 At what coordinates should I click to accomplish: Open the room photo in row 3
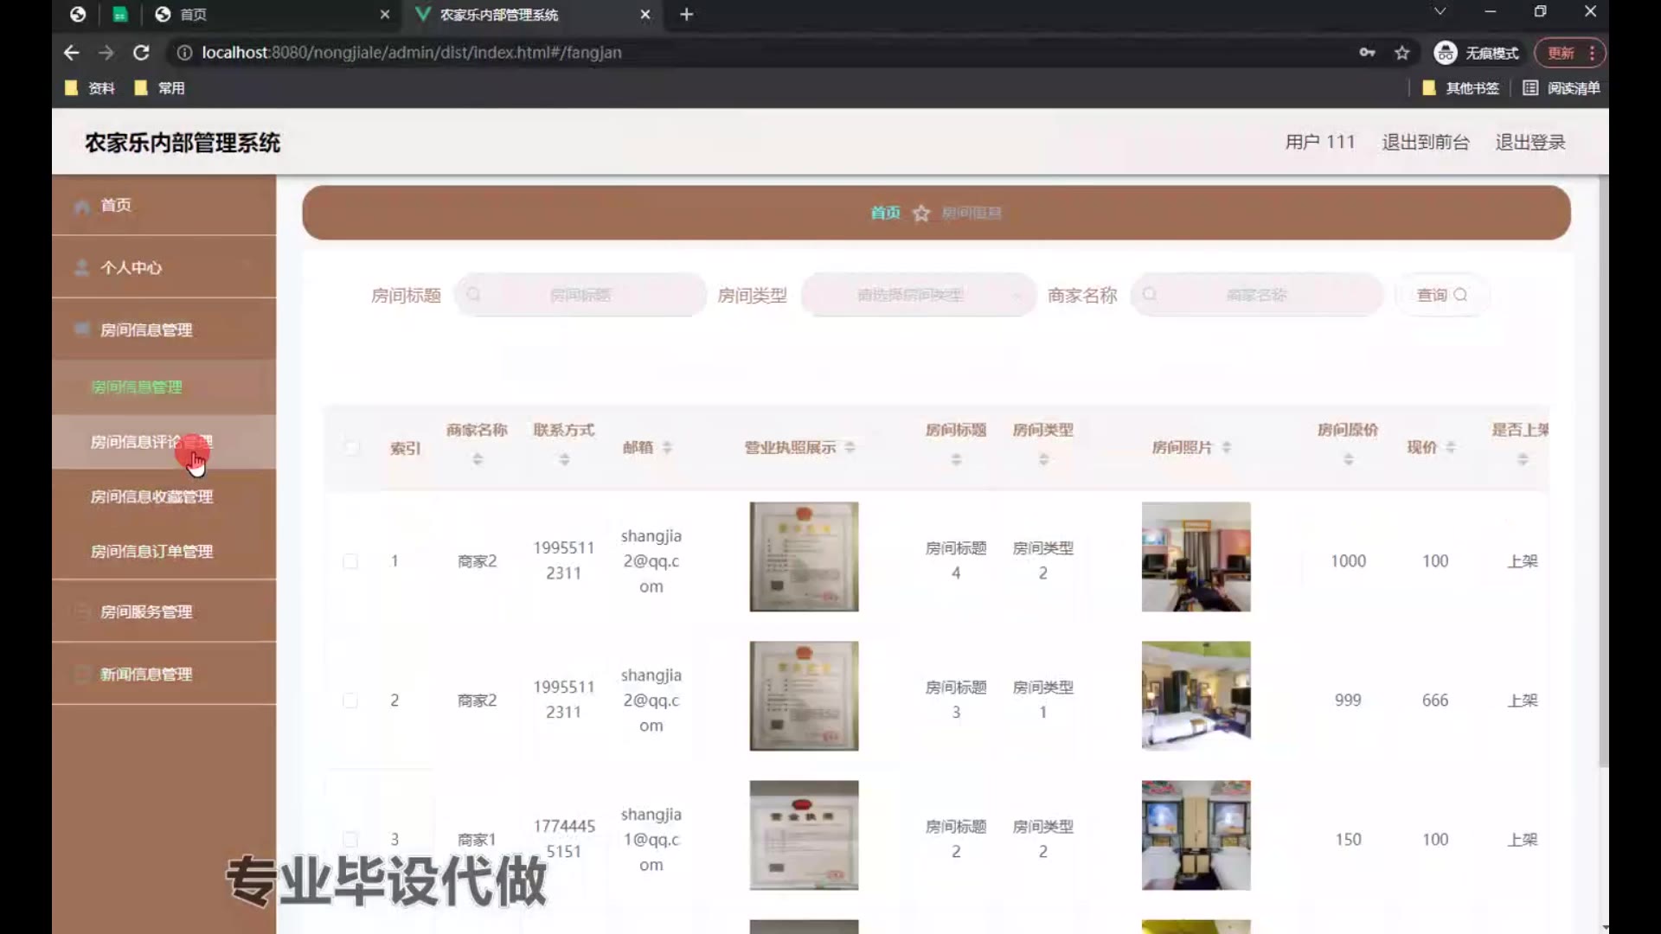(x=1196, y=835)
